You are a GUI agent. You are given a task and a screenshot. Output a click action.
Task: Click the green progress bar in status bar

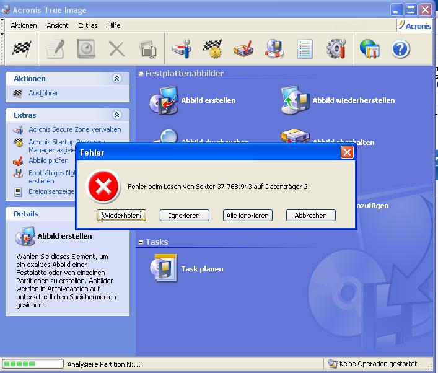33,364
